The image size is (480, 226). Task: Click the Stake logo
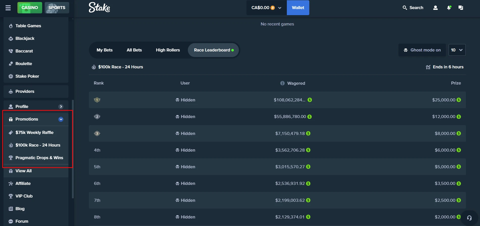(x=99, y=8)
